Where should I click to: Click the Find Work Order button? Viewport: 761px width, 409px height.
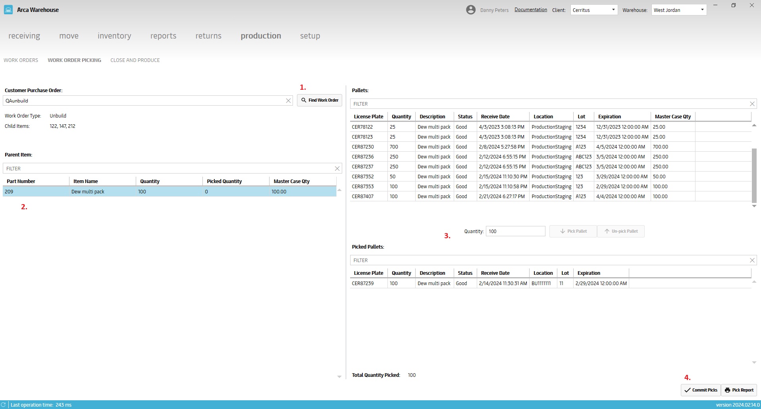320,100
